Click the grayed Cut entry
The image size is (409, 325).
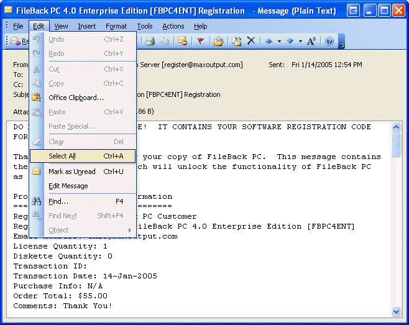click(x=83, y=69)
